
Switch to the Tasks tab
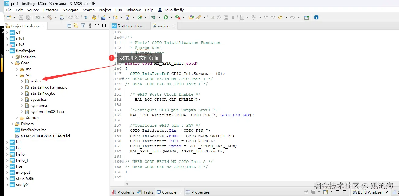coord(145,192)
